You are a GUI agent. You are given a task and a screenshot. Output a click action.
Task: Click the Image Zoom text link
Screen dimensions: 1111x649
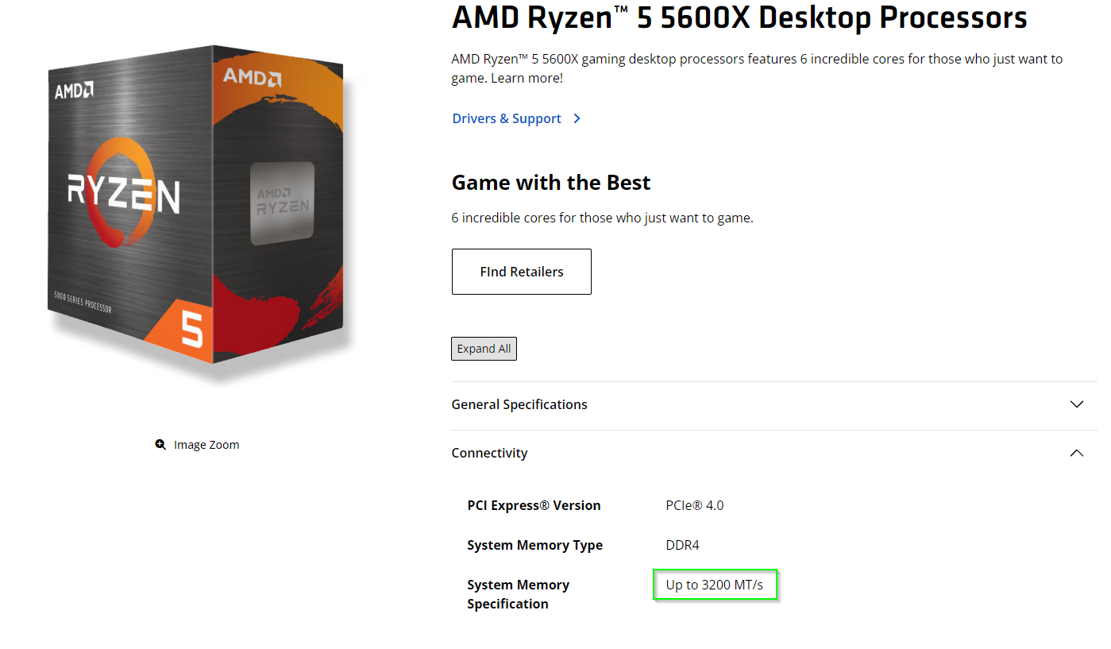[206, 445]
